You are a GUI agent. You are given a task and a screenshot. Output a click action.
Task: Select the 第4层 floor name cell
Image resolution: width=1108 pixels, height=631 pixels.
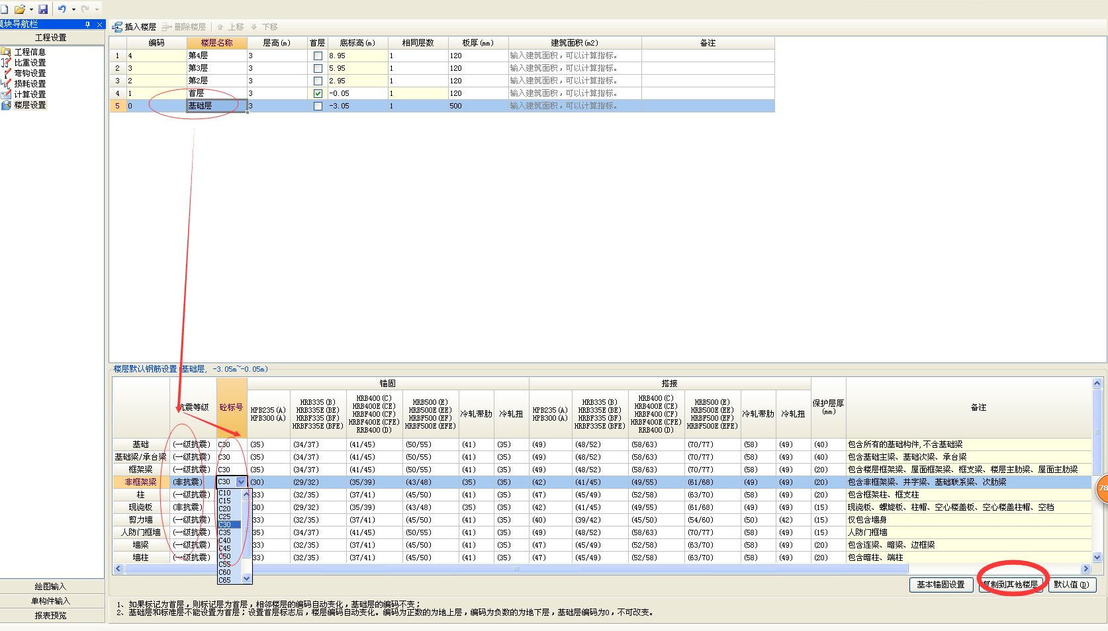(217, 56)
